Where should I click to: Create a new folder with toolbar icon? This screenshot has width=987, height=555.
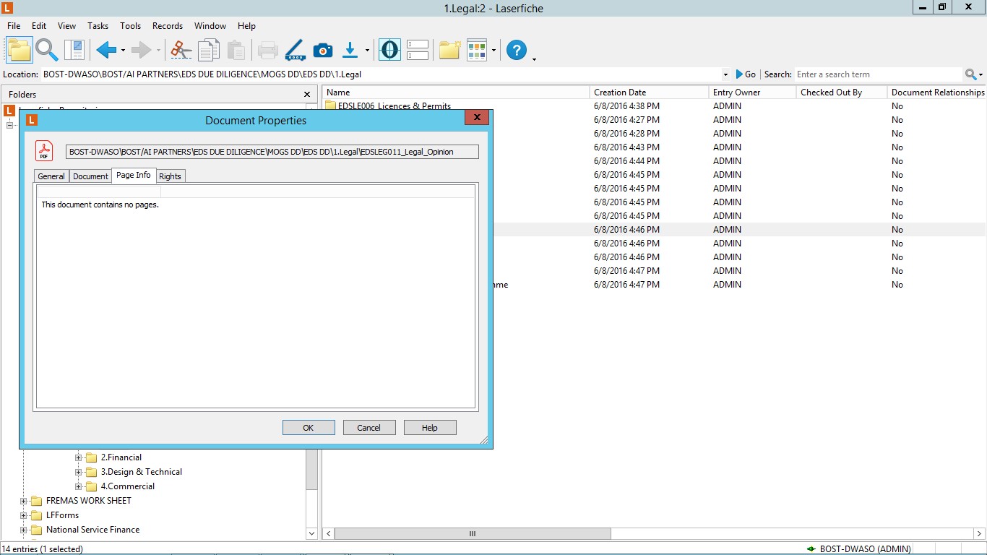(449, 50)
